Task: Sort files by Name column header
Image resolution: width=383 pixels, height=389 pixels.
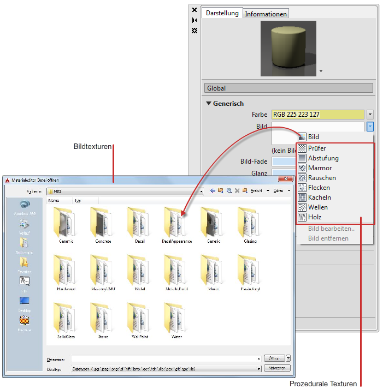Action: coord(60,200)
